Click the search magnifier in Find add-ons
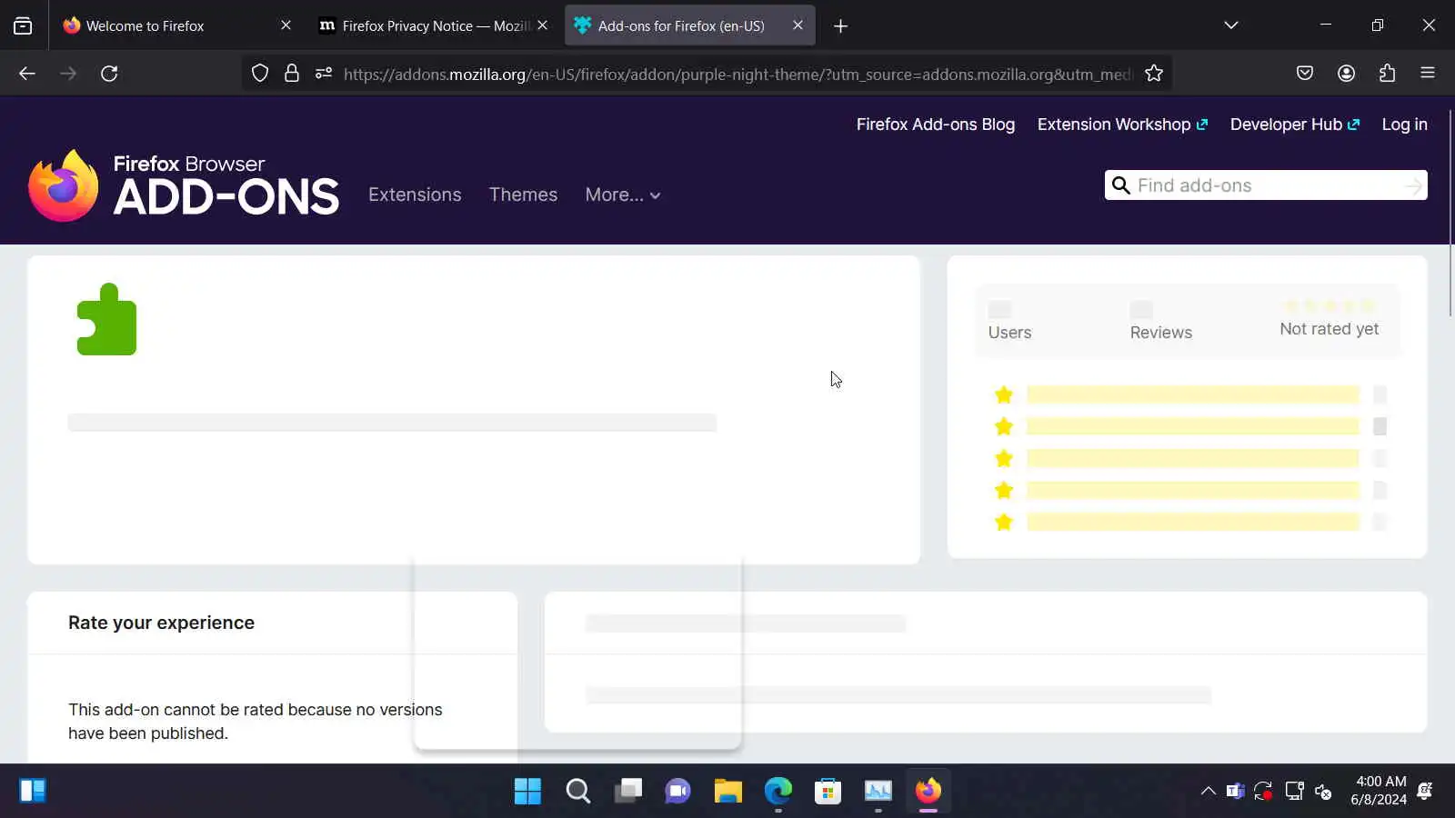1455x818 pixels. 1121,185
